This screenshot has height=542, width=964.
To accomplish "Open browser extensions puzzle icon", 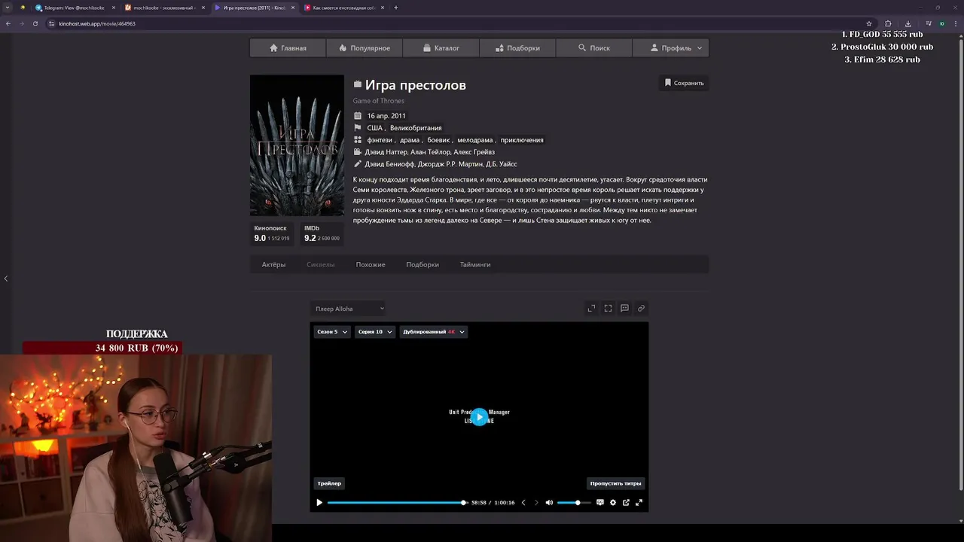I will coord(888,23).
